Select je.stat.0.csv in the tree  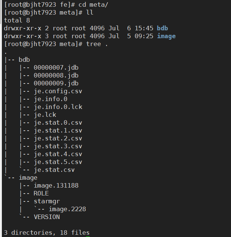[x=58, y=122]
